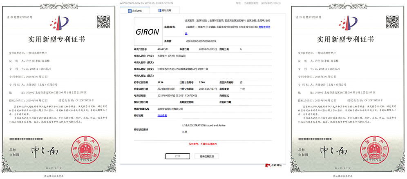Click title 实用新型专利证书 on right certificate
The image size is (407, 179).
tap(345, 39)
